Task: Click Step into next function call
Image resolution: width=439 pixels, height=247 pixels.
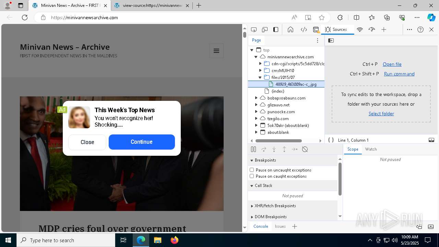Action: 274,149
